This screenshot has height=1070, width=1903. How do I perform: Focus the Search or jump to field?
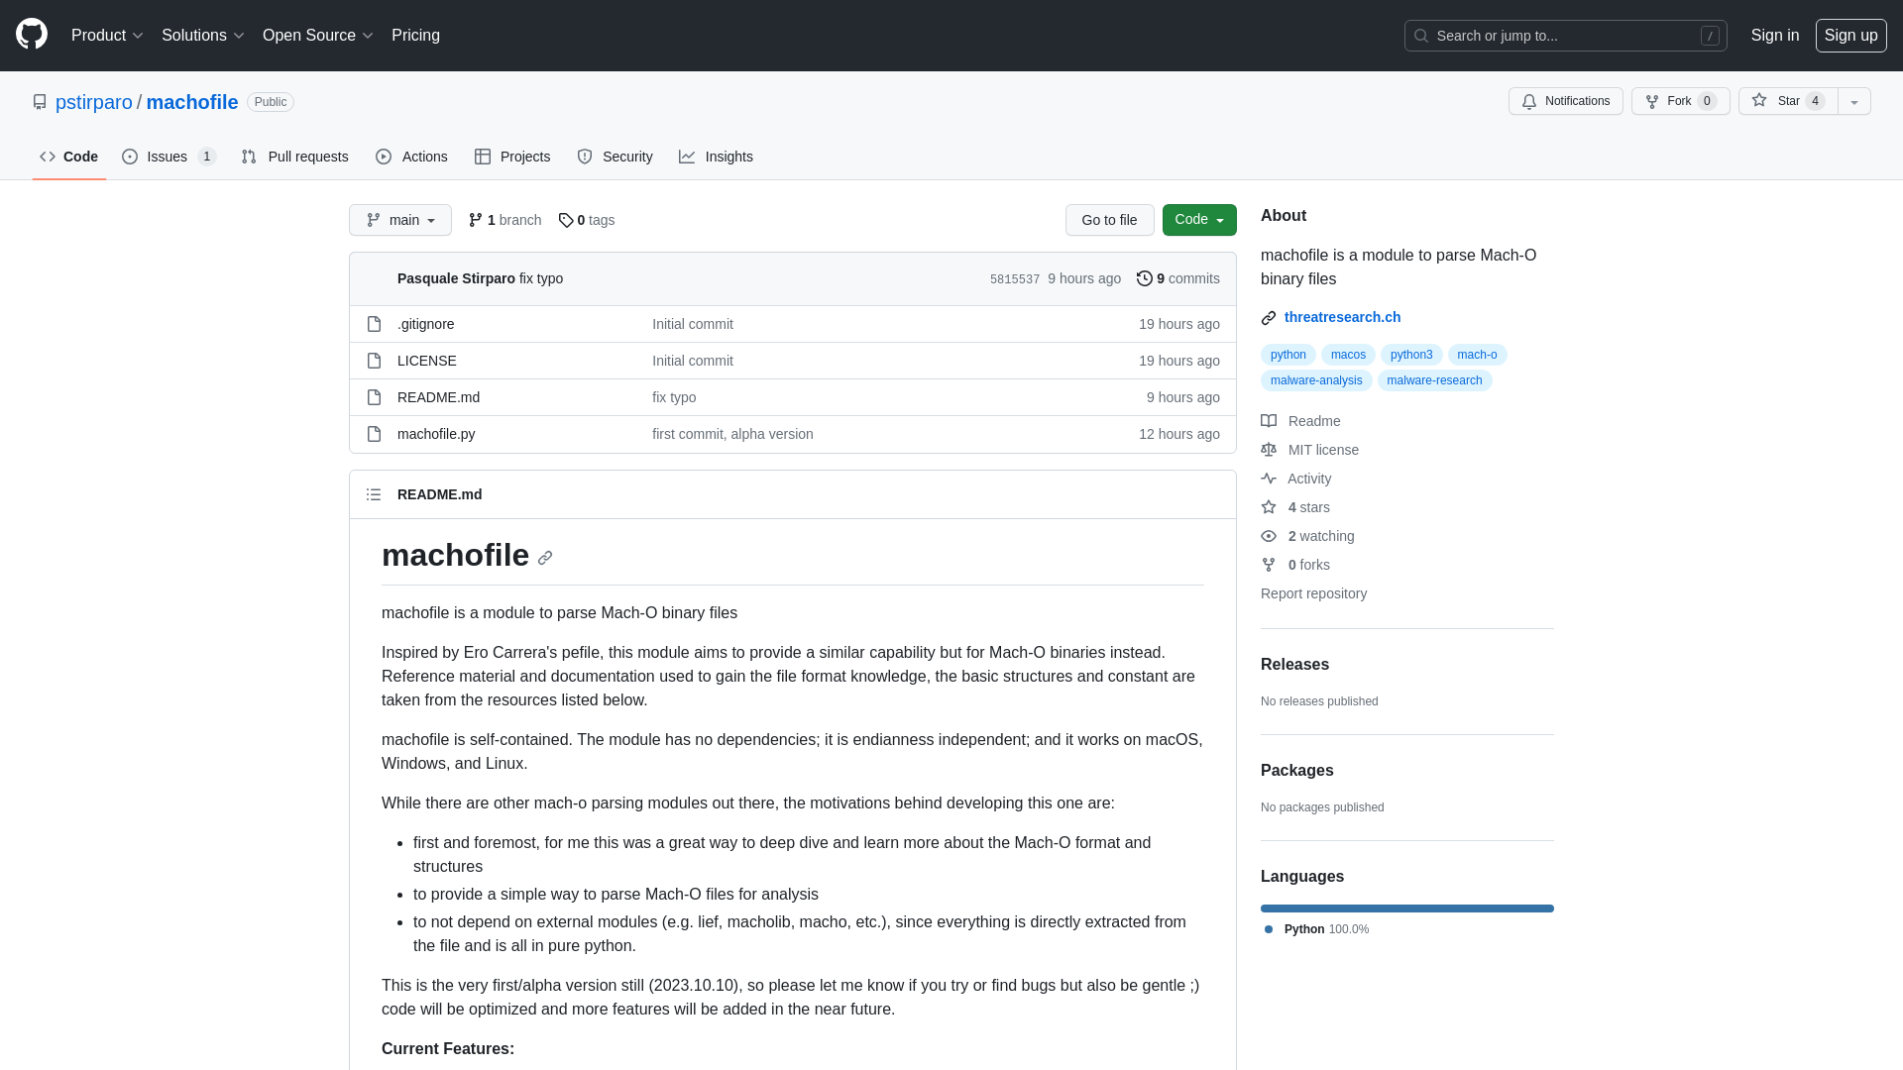tap(1566, 36)
